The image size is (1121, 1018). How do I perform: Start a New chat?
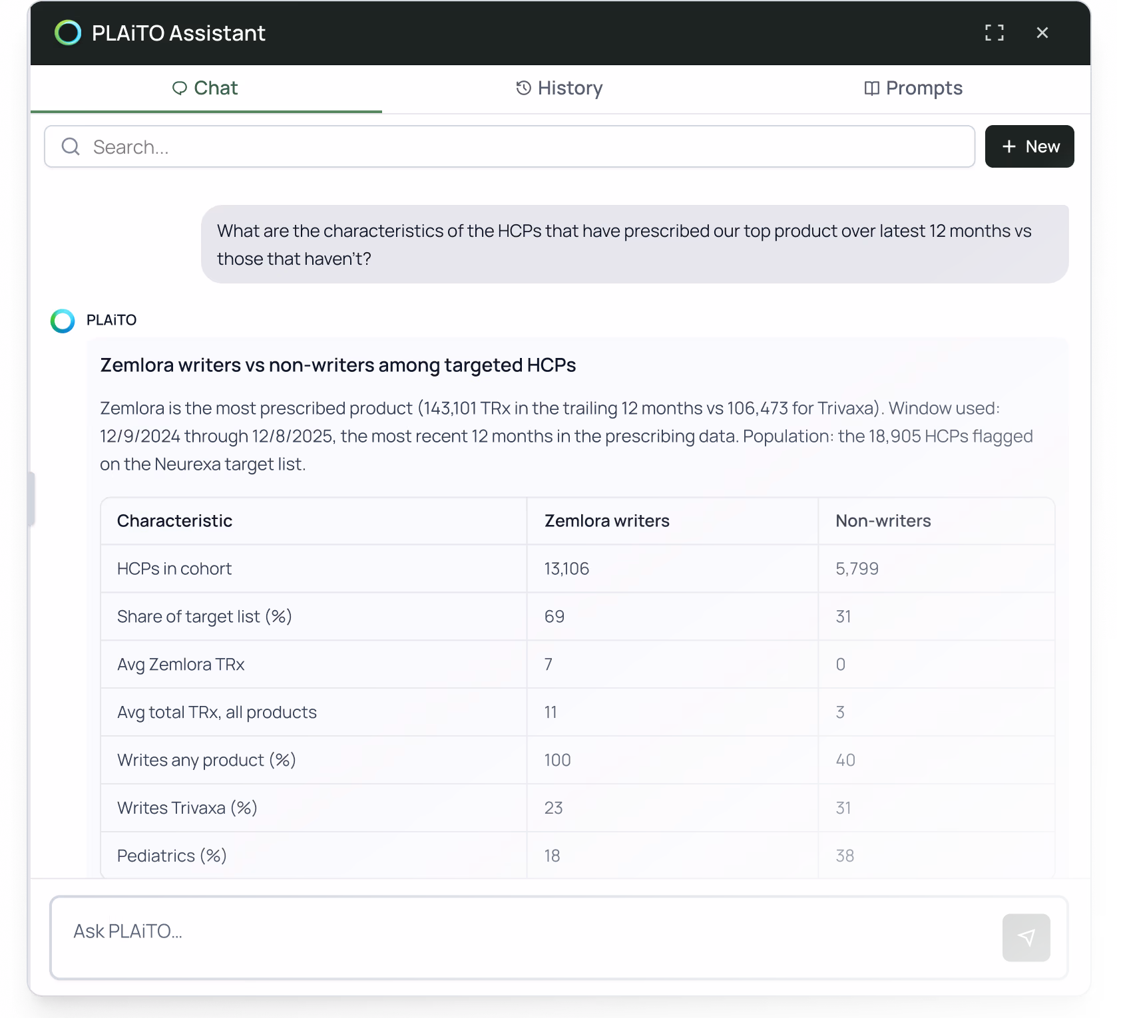[1029, 146]
